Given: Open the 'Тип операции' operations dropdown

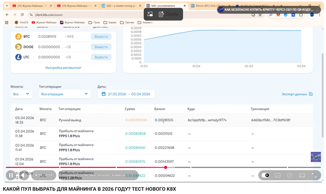Looking at the screenshot, I should point(65,94).
